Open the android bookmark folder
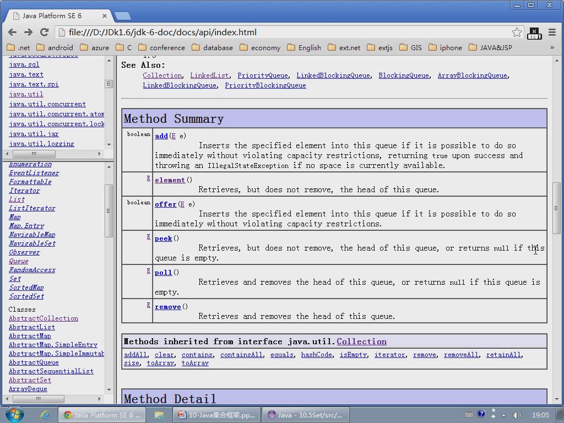 point(55,47)
